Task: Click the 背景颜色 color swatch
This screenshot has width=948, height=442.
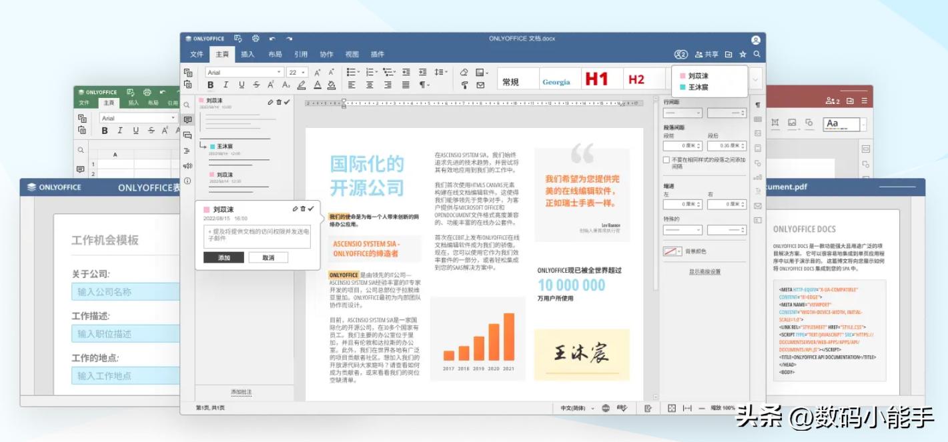Action: pyautogui.click(x=672, y=251)
